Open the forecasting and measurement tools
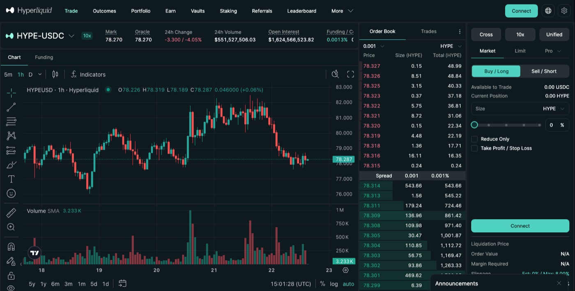This screenshot has width=575, height=291. click(x=11, y=150)
